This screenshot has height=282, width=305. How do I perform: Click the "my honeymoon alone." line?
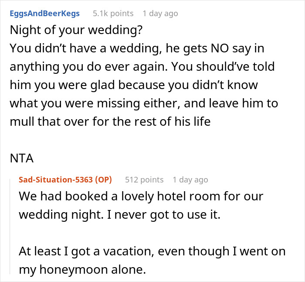(81, 269)
